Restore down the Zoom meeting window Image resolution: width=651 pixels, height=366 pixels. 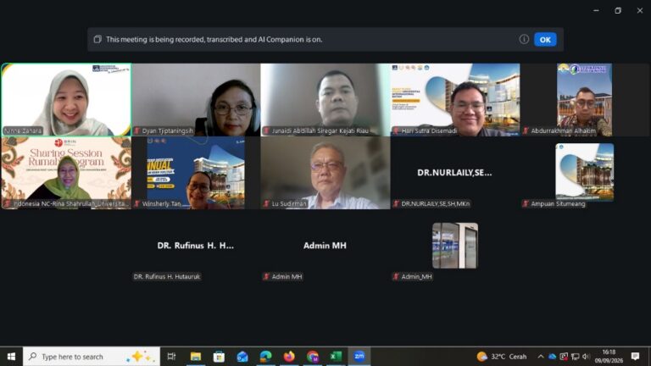click(618, 10)
